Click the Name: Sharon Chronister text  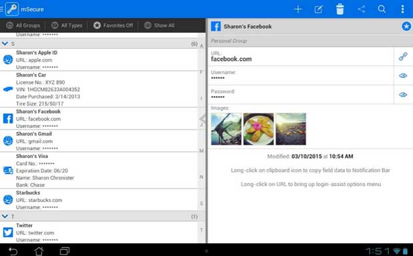pyautogui.click(x=45, y=178)
